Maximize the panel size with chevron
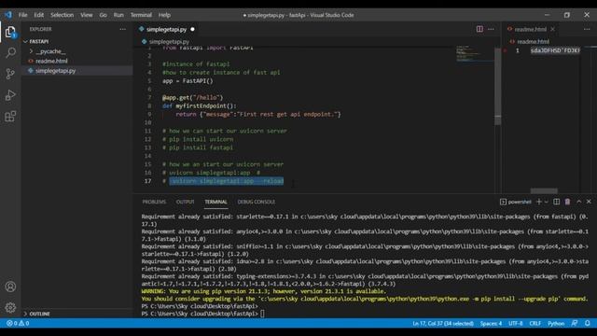597x336 pixels. coord(578,202)
